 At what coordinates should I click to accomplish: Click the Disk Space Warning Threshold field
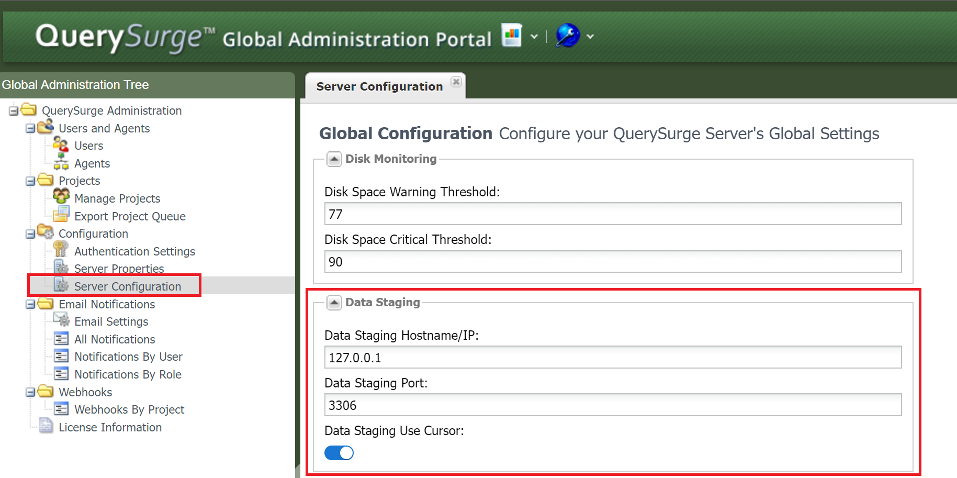tap(613, 214)
